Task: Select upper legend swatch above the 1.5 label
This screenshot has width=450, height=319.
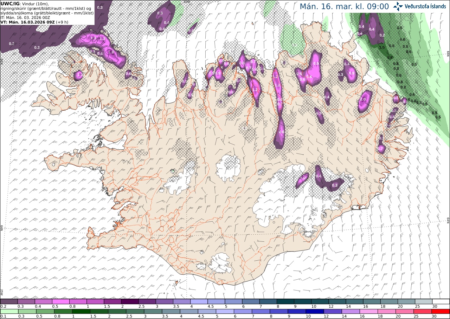Action: tap(112, 301)
